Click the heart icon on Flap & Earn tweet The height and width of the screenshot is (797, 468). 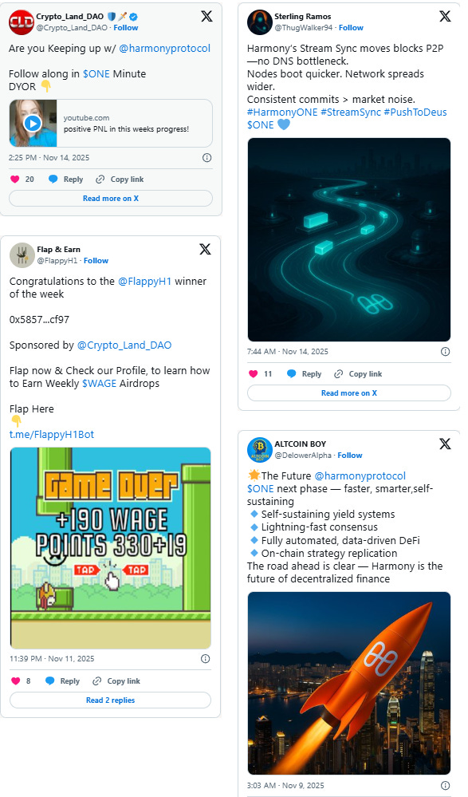point(16,681)
